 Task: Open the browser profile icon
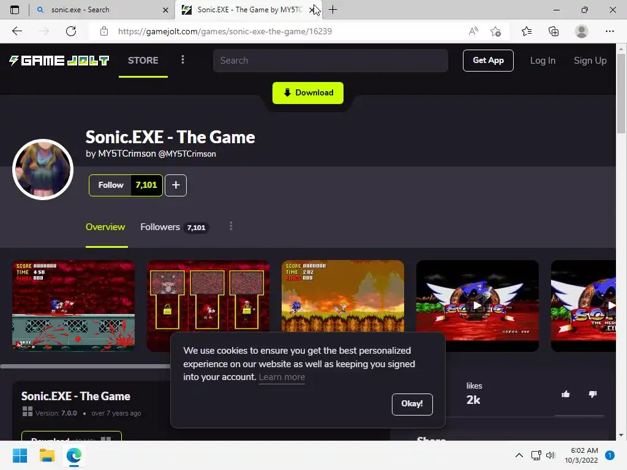tap(582, 31)
